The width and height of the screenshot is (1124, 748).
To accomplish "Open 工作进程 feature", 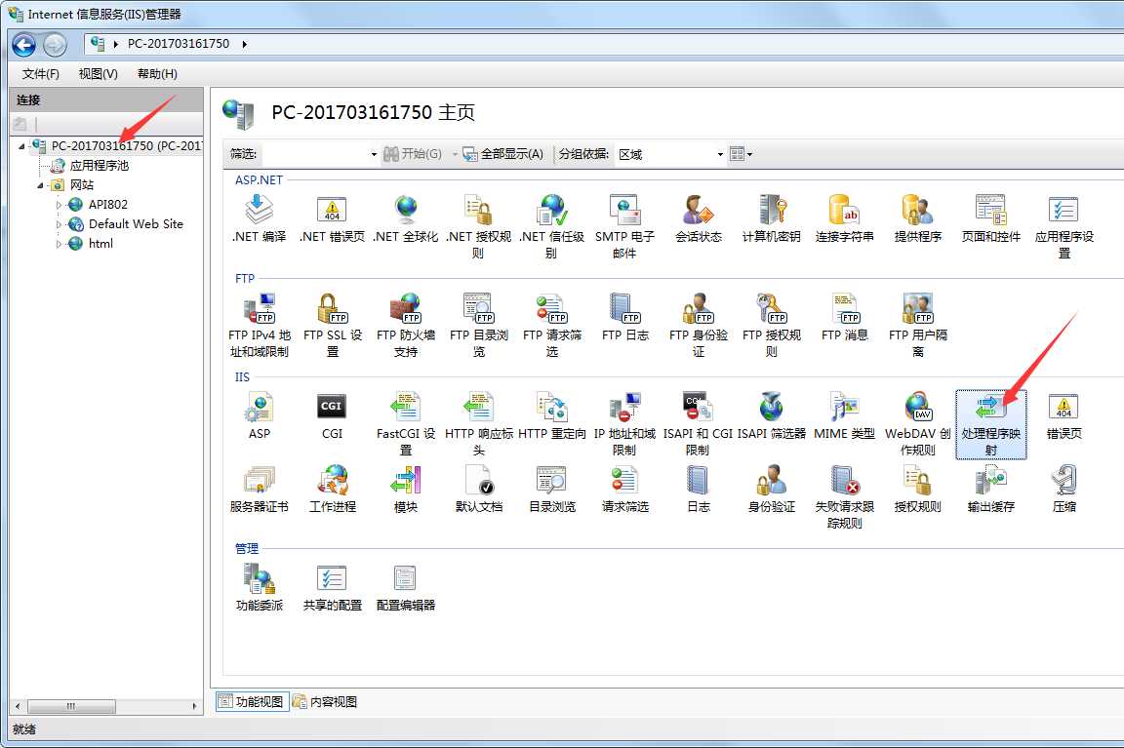I will coord(332,490).
